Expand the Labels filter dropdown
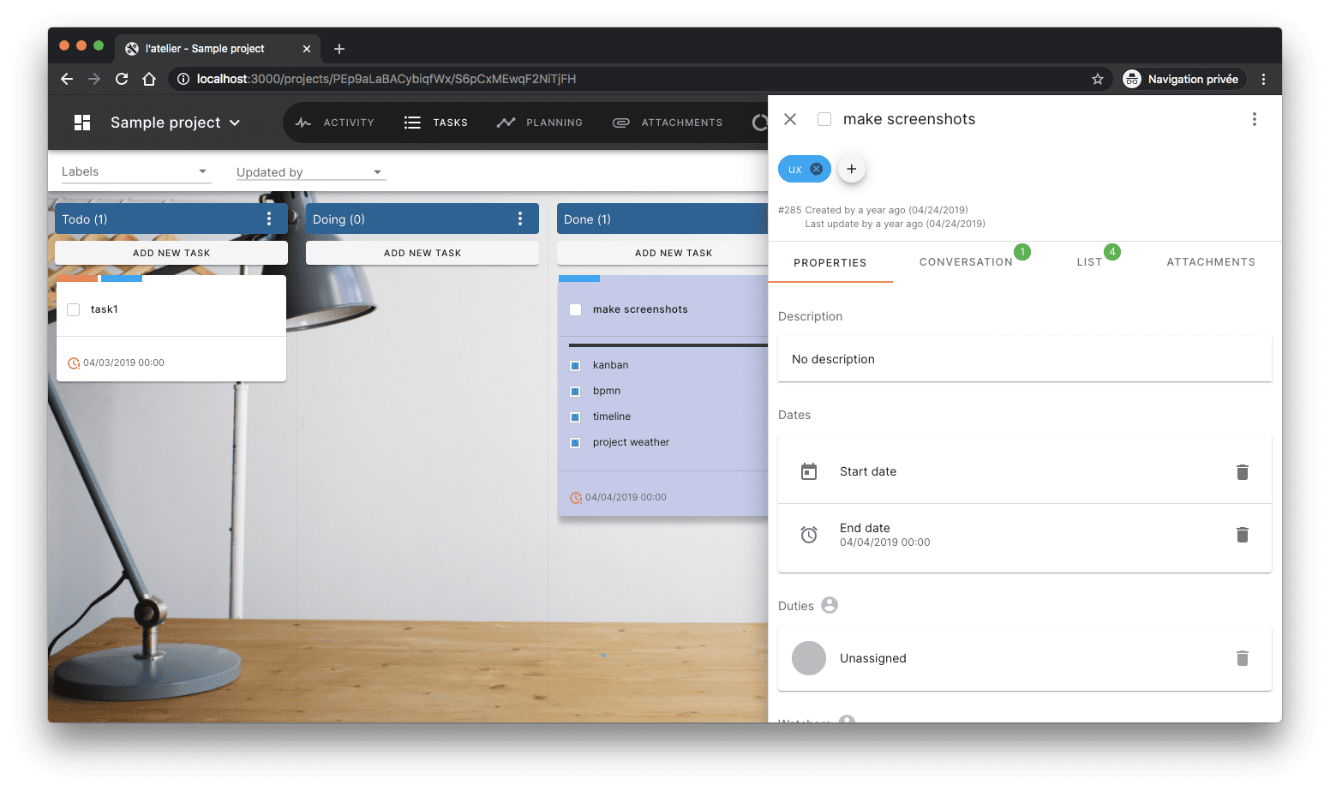 135,171
